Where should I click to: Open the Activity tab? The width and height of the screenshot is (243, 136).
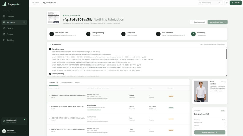pos(78,82)
